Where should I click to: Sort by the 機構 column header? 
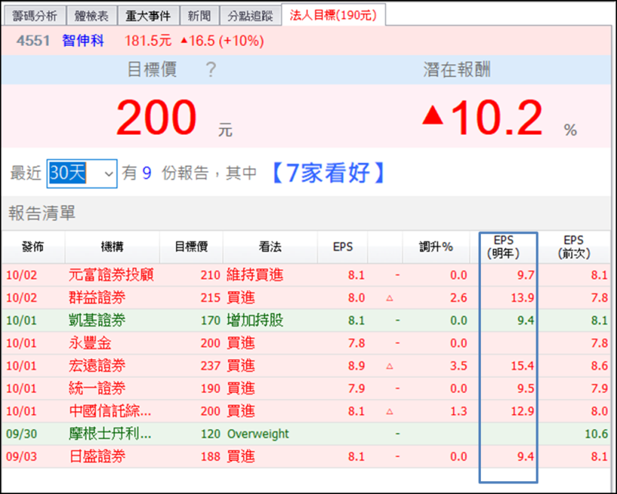112,247
